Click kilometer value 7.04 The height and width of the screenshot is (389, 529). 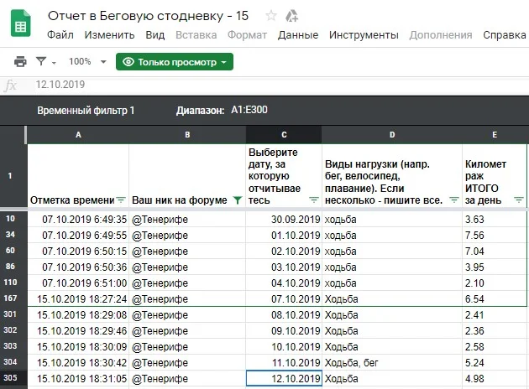[x=495, y=252]
